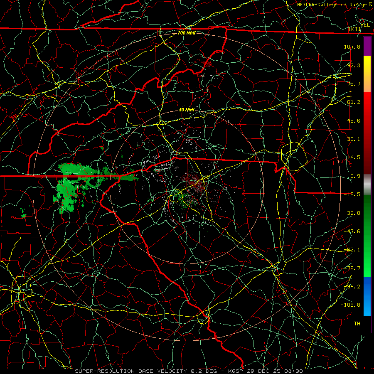Click the 45.6 velocity scale value
Image resolution: width=374 pixels, height=374 pixels.
tap(354, 121)
